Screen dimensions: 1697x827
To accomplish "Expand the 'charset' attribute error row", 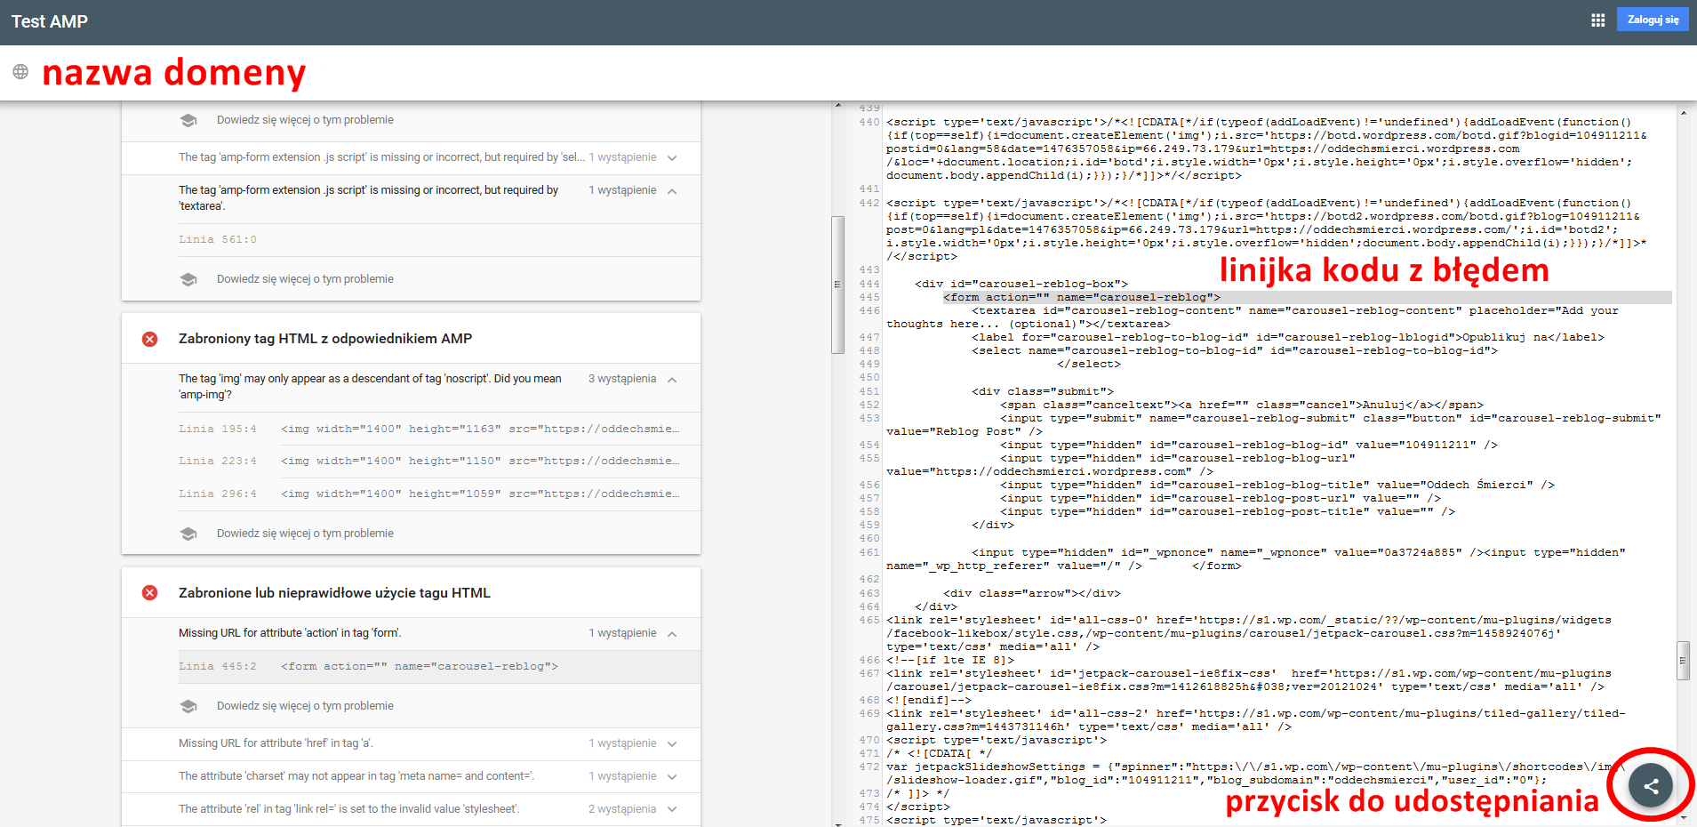I will (672, 777).
